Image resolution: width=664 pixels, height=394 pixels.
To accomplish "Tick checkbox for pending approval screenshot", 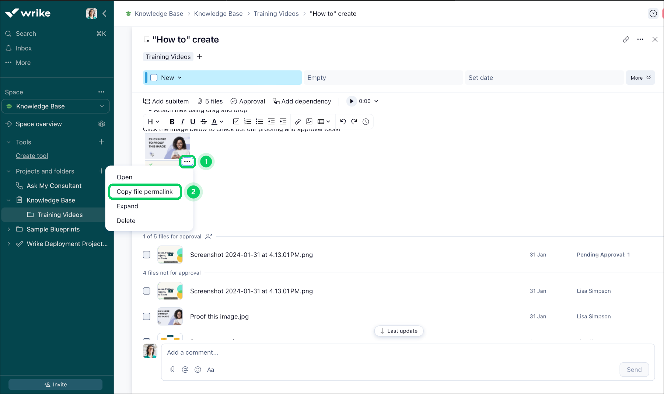I will (x=147, y=255).
